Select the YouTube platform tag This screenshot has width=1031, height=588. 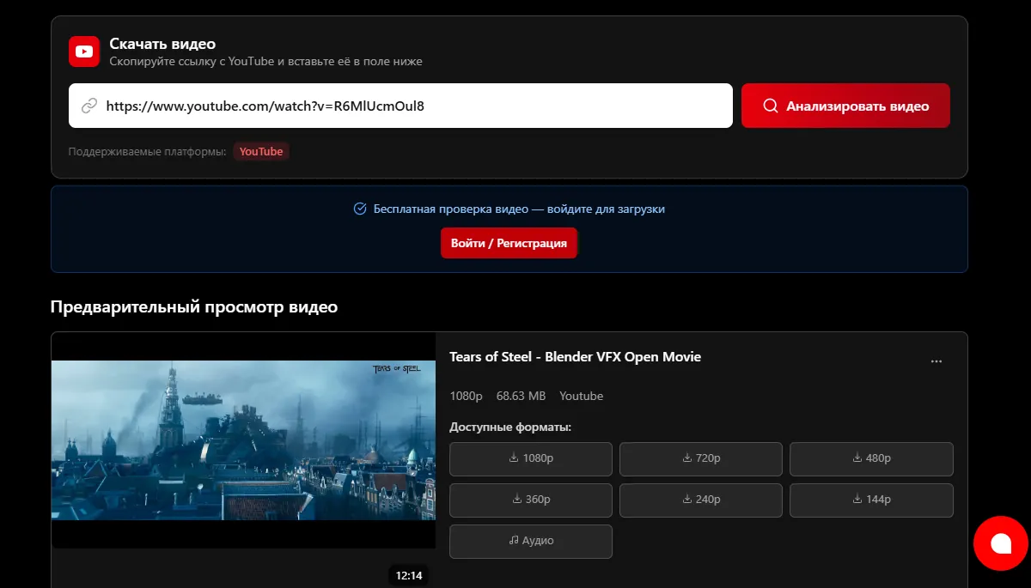pos(261,152)
